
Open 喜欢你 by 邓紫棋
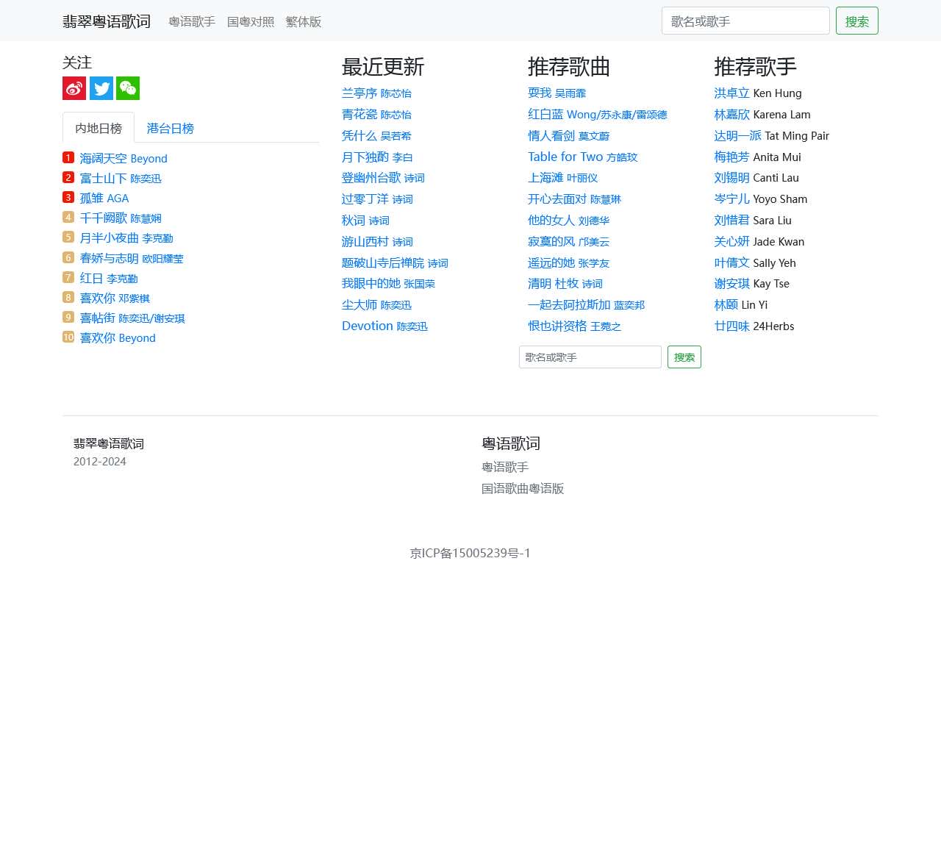(x=115, y=298)
